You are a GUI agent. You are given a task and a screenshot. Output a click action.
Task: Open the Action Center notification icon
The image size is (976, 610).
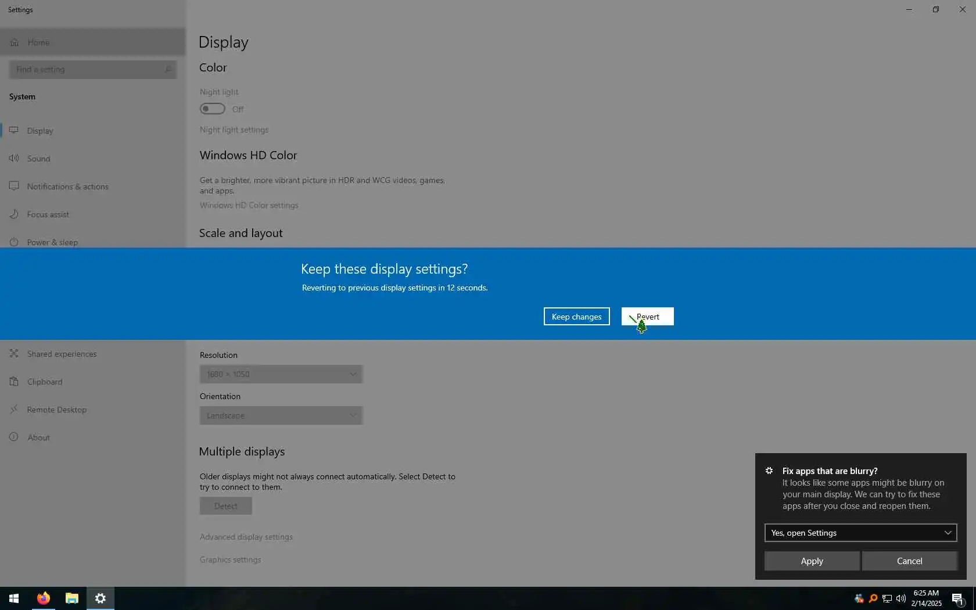click(x=958, y=598)
